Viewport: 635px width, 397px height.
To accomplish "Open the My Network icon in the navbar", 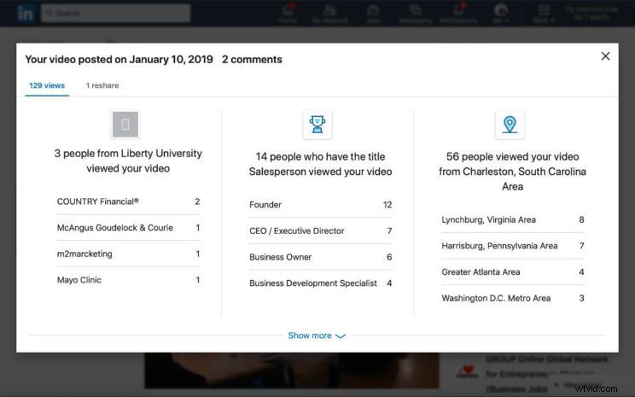I will 329,14.
